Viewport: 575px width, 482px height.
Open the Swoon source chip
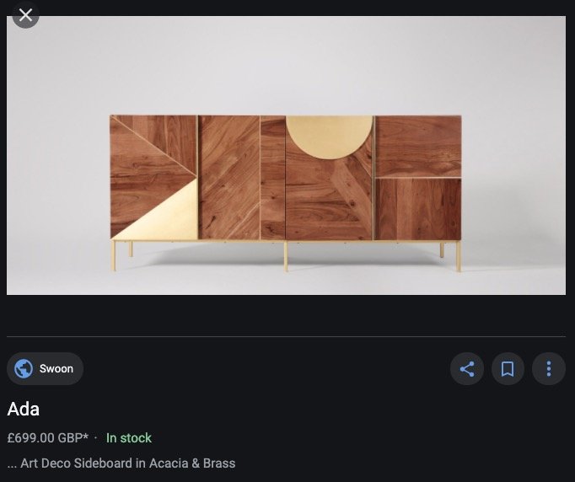pyautogui.click(x=45, y=369)
